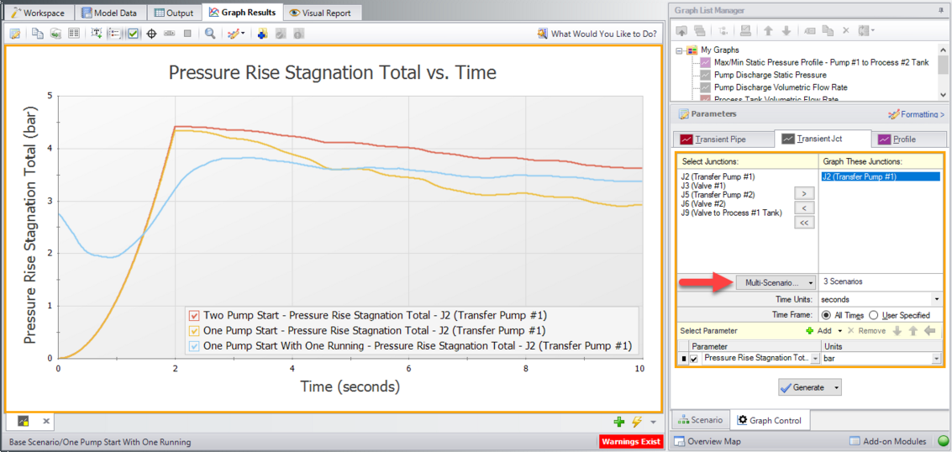
Task: Click the Graph List scrollbar down arrow
Action: 942,95
